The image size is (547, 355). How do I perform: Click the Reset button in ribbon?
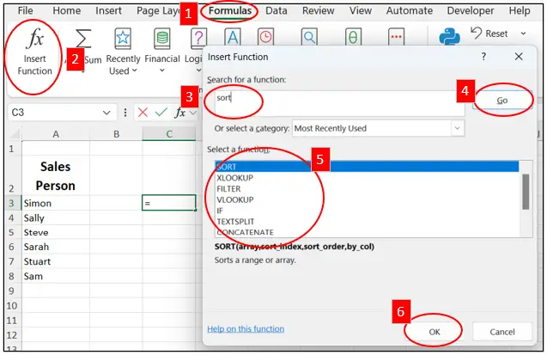pyautogui.click(x=489, y=34)
